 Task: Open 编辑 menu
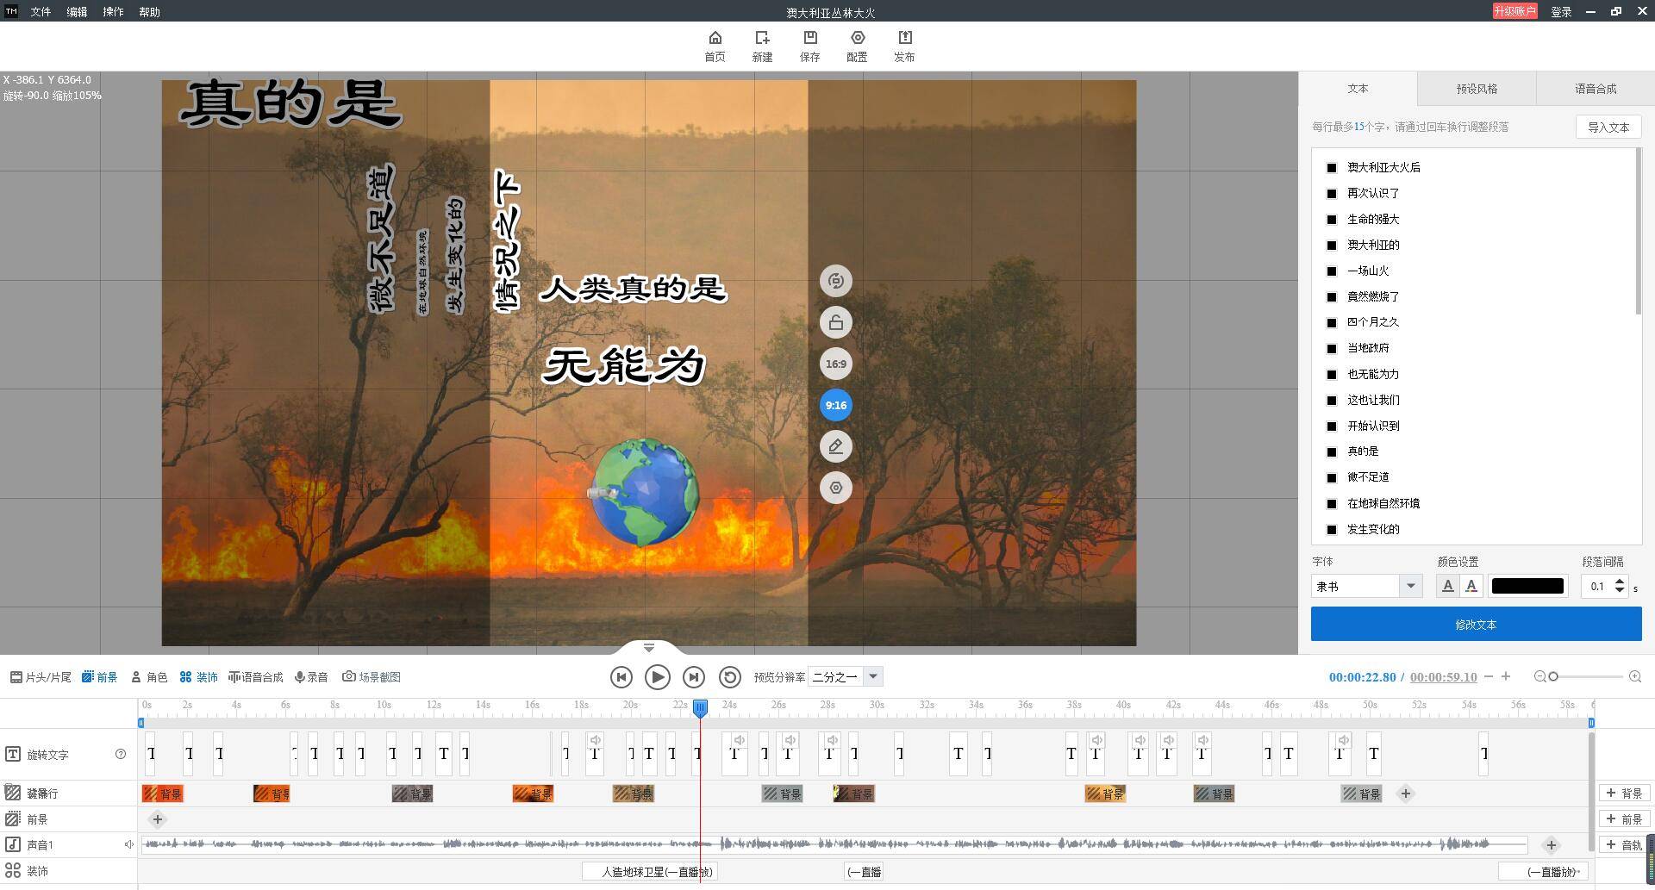coord(77,12)
